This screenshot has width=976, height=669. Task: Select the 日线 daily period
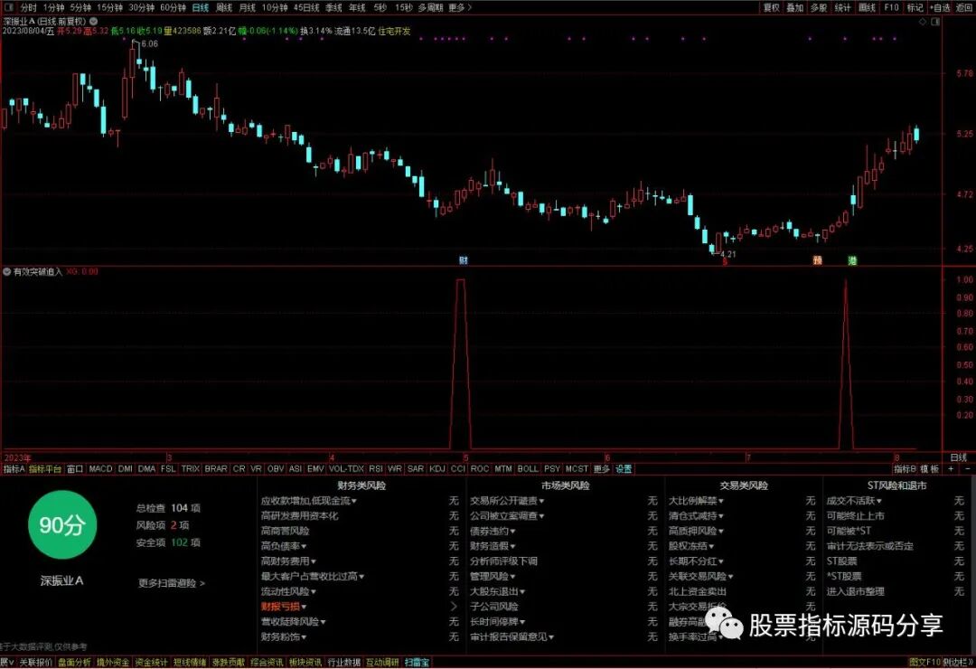[201, 7]
